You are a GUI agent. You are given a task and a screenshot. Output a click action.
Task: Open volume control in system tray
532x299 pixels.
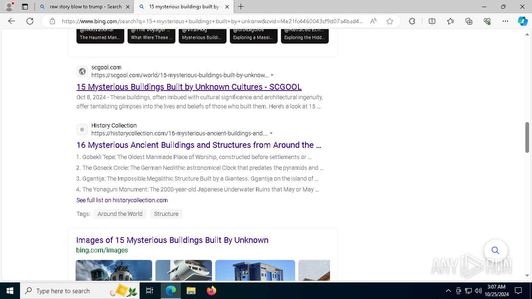click(x=478, y=291)
